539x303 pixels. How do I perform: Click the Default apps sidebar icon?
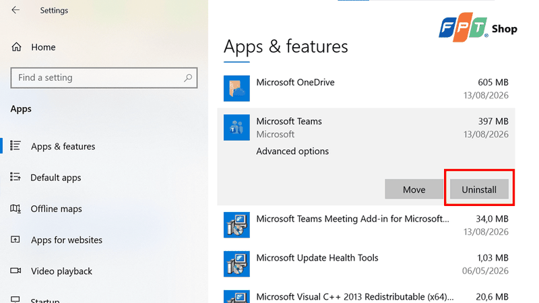point(15,177)
